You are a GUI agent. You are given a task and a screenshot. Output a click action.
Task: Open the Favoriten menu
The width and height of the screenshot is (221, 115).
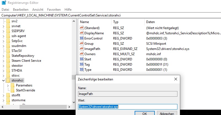pyautogui.click(x=54, y=10)
